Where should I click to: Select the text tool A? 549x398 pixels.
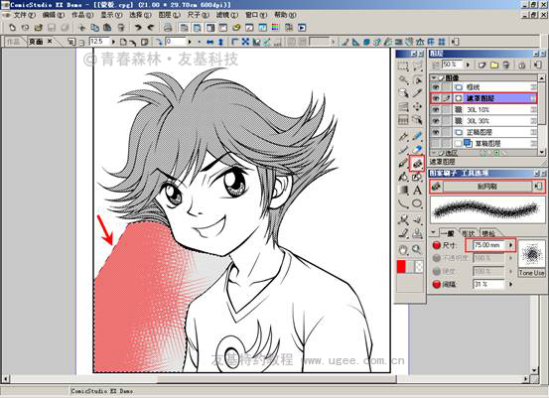click(x=417, y=191)
